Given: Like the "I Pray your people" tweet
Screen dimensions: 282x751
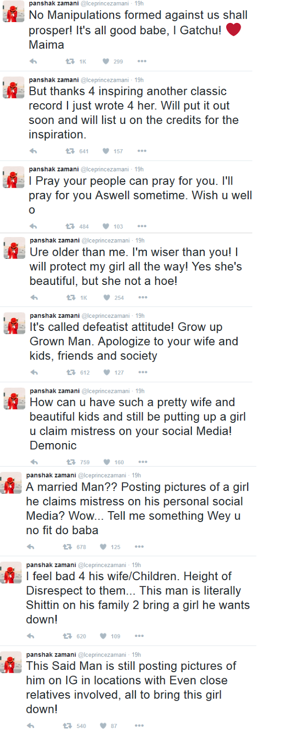Looking at the screenshot, I should tap(106, 226).
